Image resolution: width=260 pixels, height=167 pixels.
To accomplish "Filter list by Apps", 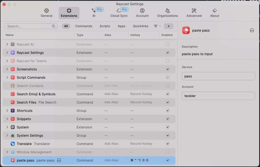I will tap(122, 26).
